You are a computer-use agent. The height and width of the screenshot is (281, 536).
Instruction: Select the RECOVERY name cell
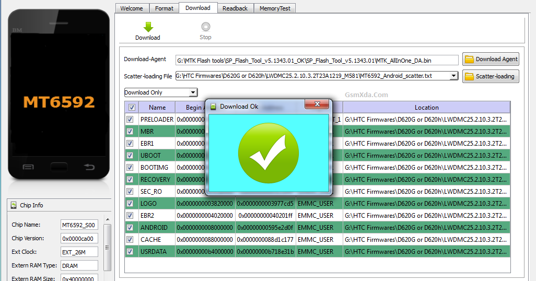point(157,179)
